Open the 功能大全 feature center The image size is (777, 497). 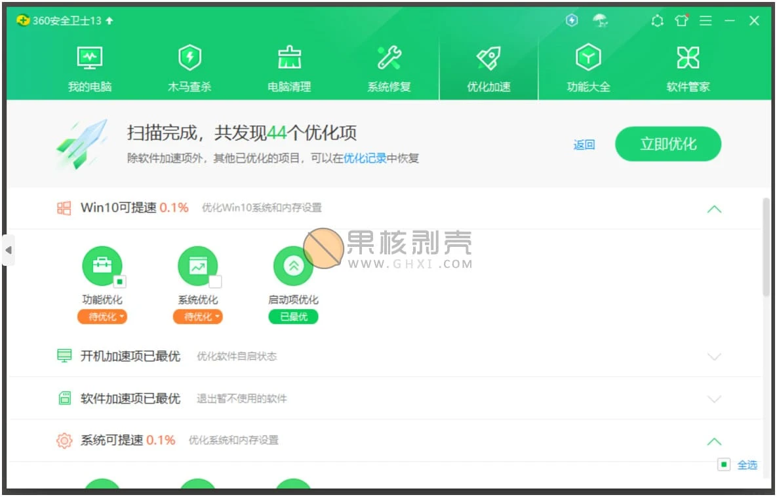(588, 65)
